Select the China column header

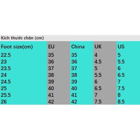click(78, 47)
